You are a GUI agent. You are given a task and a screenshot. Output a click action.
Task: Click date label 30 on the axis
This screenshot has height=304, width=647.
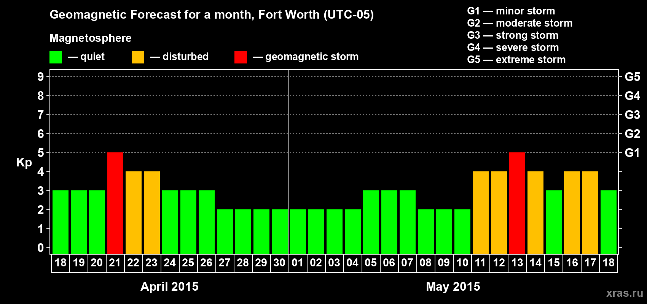point(279,263)
